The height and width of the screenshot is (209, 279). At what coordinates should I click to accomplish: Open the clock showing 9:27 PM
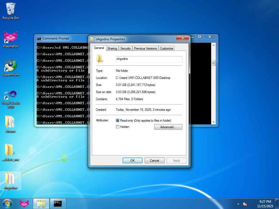pyautogui.click(x=265, y=204)
